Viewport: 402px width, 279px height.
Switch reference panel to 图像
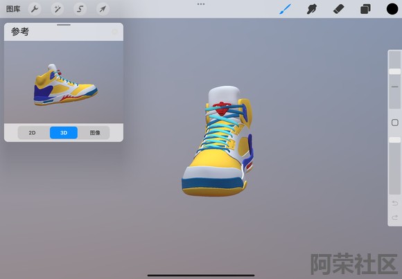pos(95,133)
